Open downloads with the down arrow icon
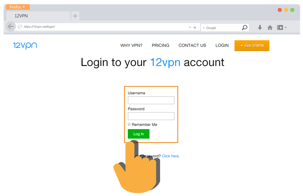Screen dimensions: 303x196 [260, 27]
